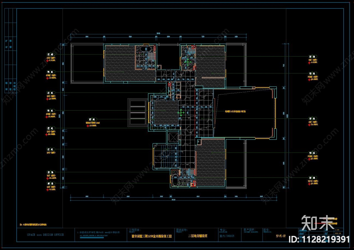
Task: Click the elevator shaft symbol with crossed diagonals
Action: click(x=173, y=137)
